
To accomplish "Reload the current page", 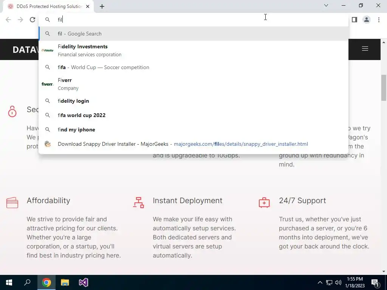I will tap(33, 20).
